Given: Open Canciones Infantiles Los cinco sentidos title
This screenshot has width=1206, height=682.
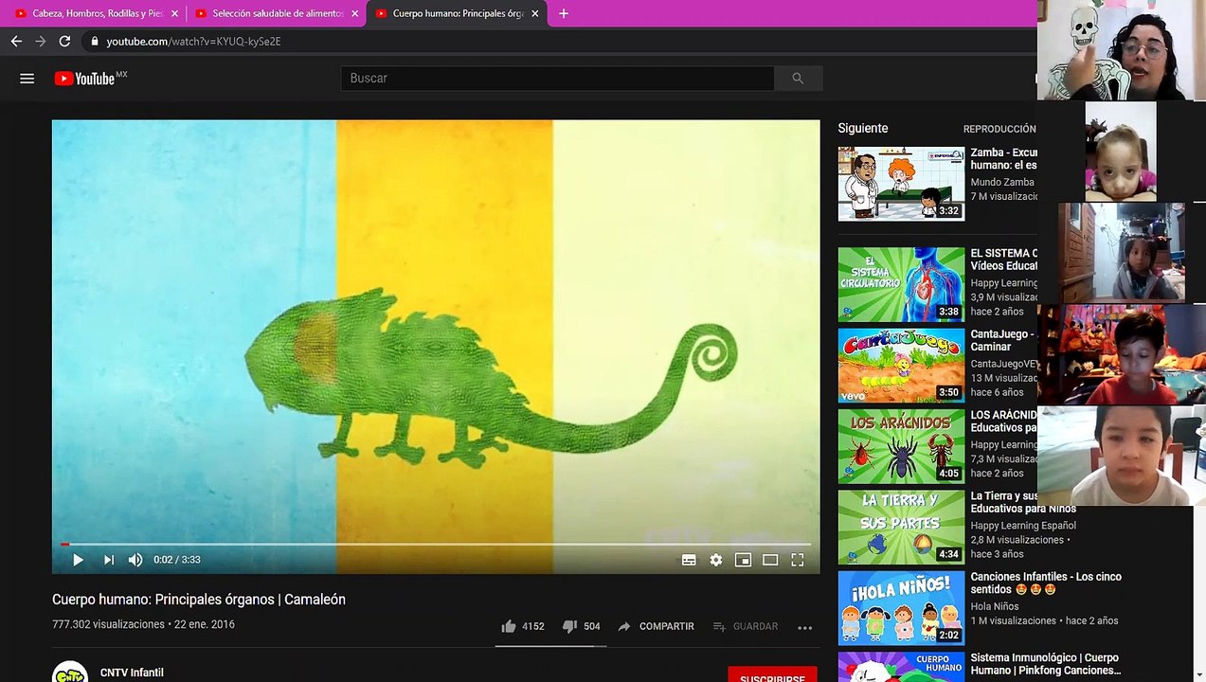Looking at the screenshot, I should pos(1046,583).
